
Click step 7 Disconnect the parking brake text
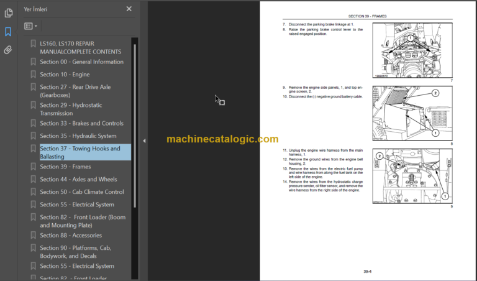point(319,24)
